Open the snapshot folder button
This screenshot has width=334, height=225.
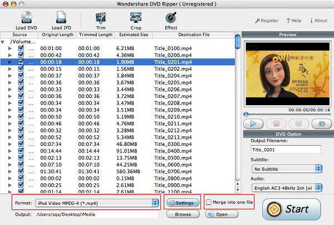coord(322,124)
